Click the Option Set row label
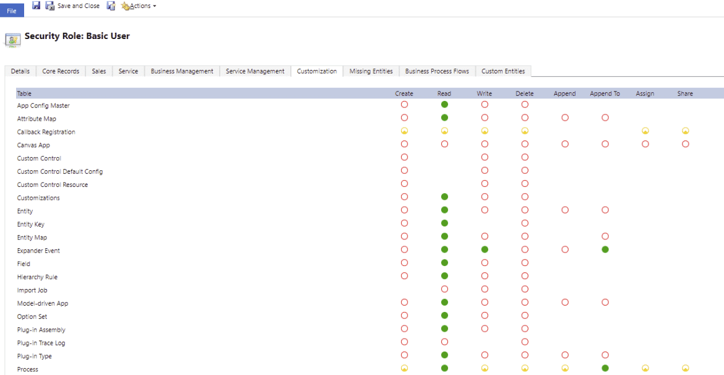This screenshot has height=375, width=724. pyautogui.click(x=32, y=317)
